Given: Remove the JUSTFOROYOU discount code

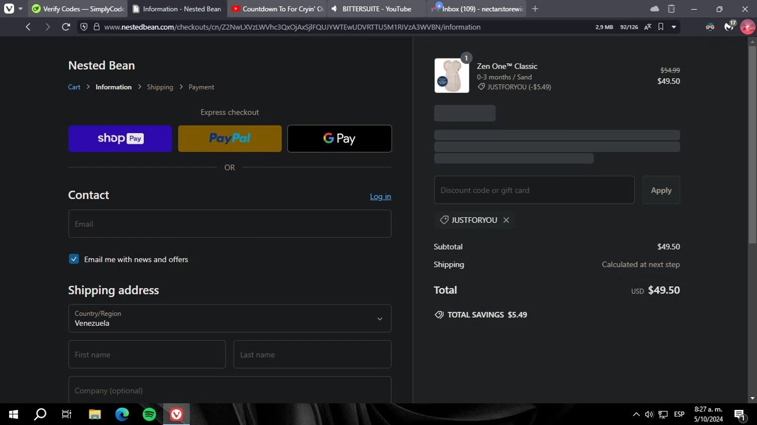Looking at the screenshot, I should pos(506,220).
